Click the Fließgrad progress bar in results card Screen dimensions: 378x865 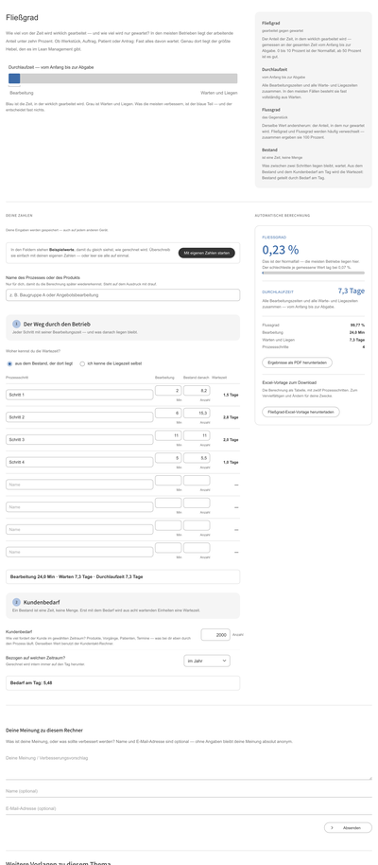(313, 273)
